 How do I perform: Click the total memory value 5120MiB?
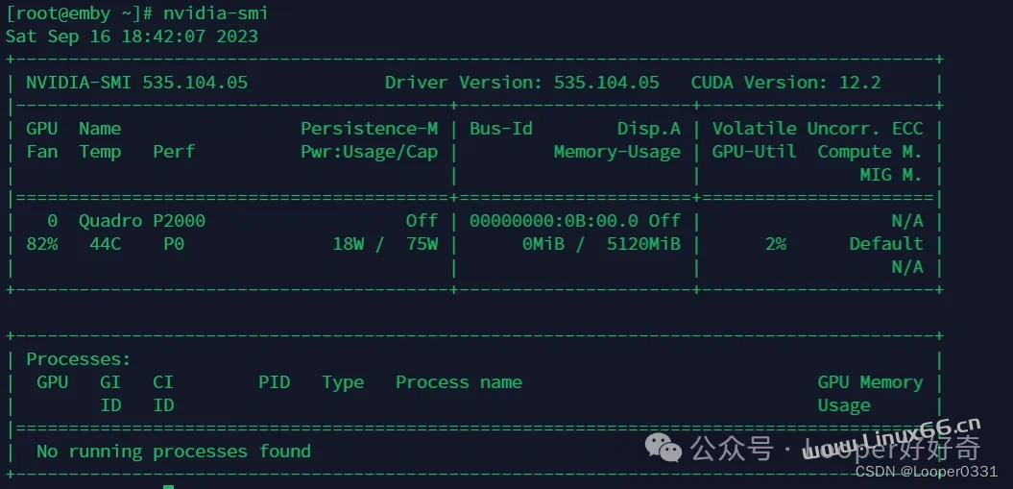coord(643,243)
